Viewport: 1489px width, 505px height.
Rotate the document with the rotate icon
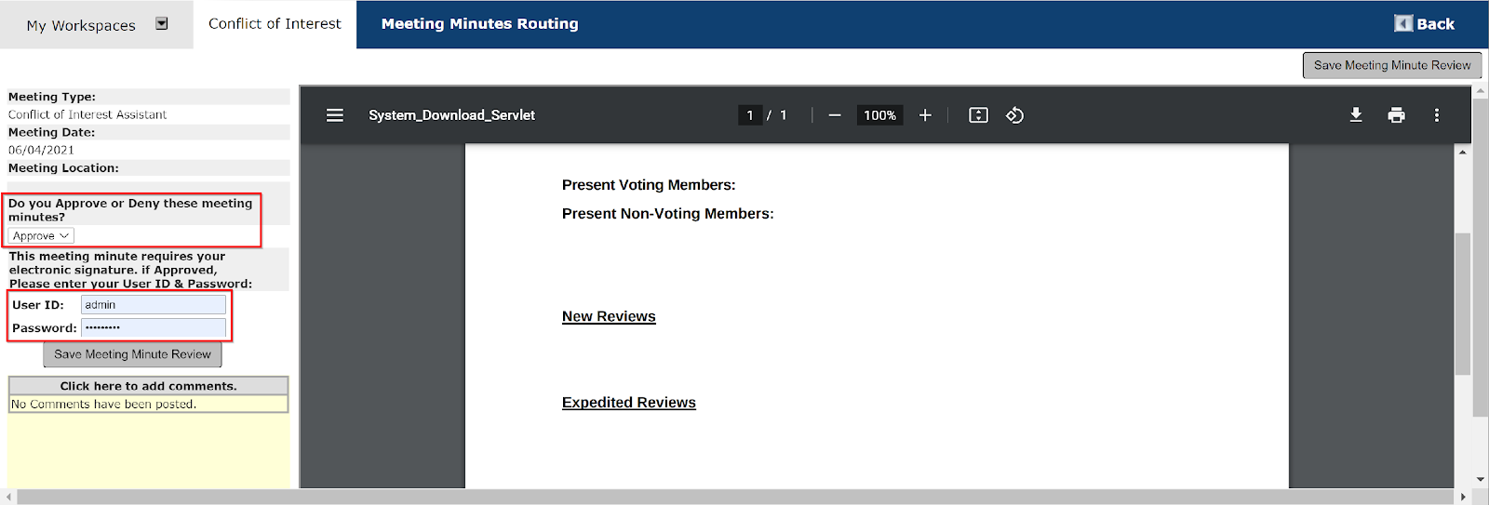tap(1015, 115)
